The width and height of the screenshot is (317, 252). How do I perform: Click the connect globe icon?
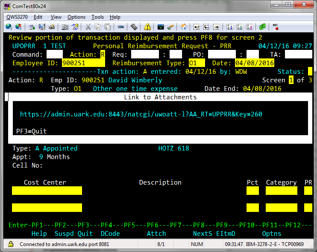[9, 26]
